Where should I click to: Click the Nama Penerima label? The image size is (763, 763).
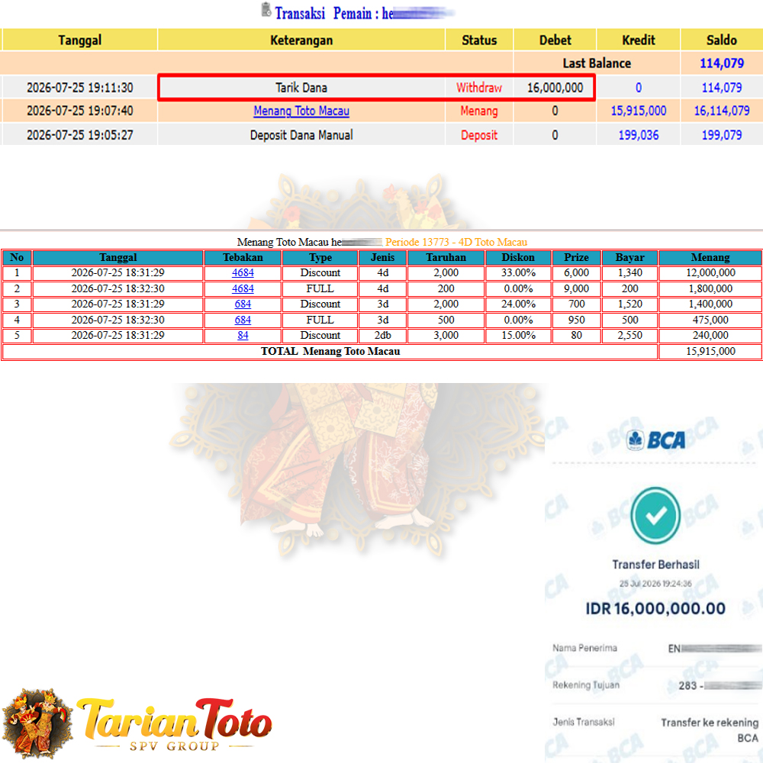click(584, 648)
